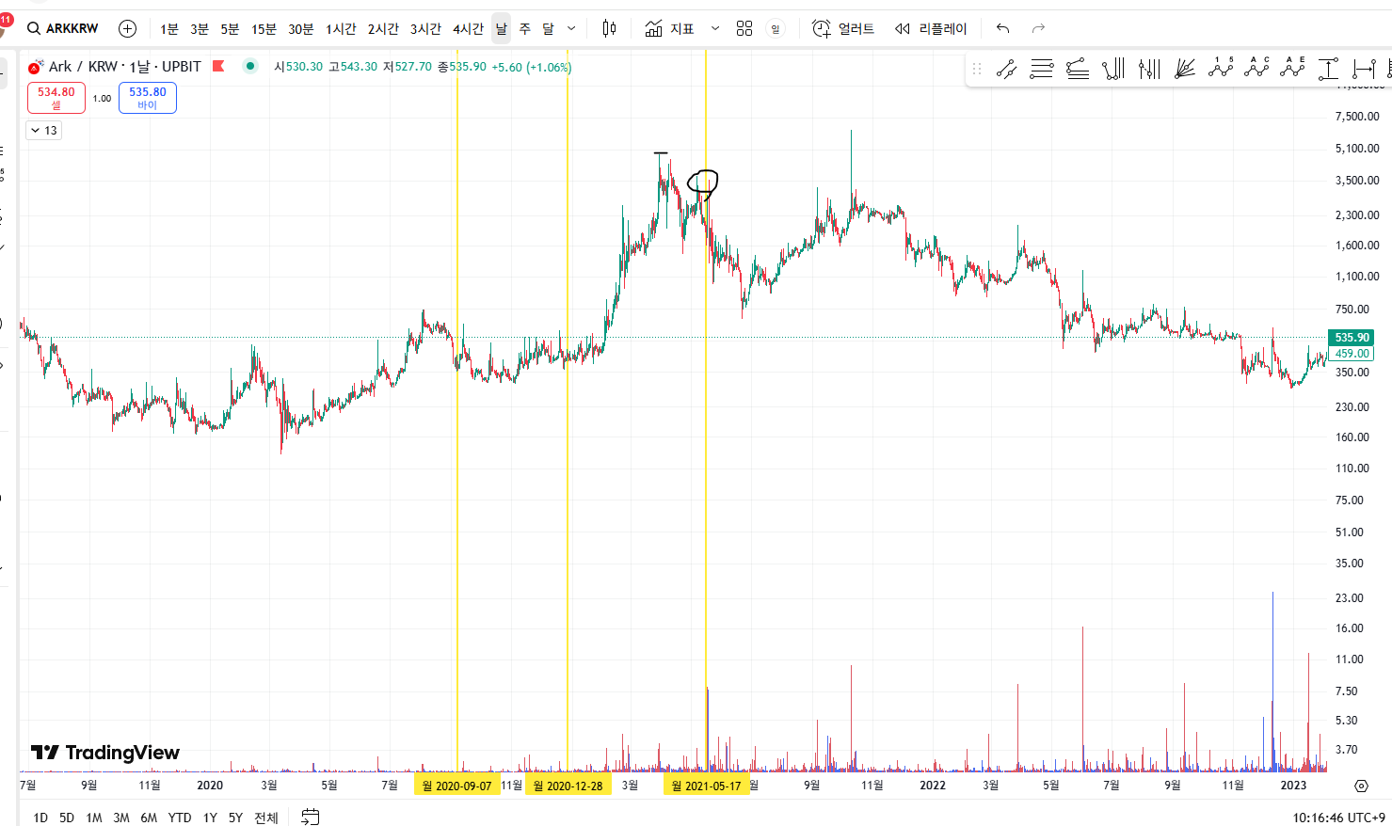Viewport: 1392px width, 826px height.
Task: Click the 535.80 바이 buy button
Action: click(x=148, y=98)
